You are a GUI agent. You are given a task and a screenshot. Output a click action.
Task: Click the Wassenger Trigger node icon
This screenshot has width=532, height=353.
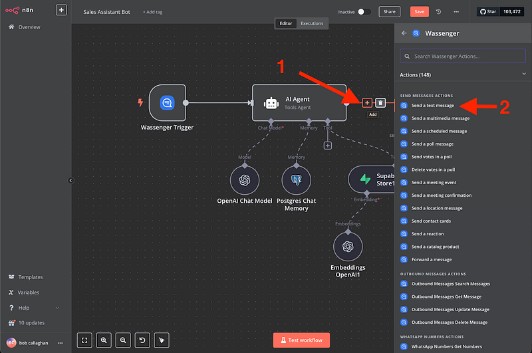pos(167,102)
